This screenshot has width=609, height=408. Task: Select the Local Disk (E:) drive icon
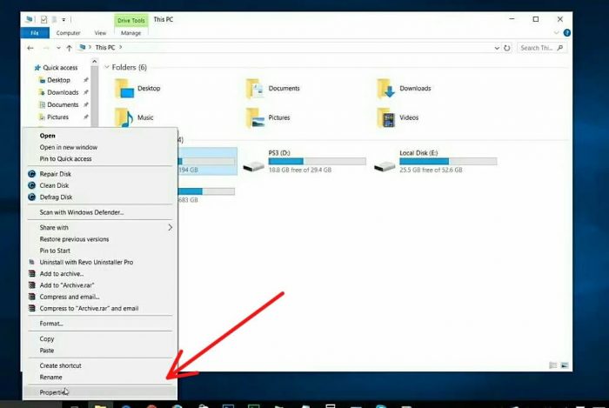click(385, 166)
